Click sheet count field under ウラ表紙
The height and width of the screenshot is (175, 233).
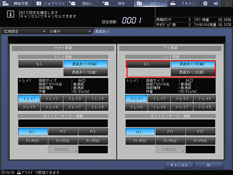pyautogui.click(x=201, y=149)
